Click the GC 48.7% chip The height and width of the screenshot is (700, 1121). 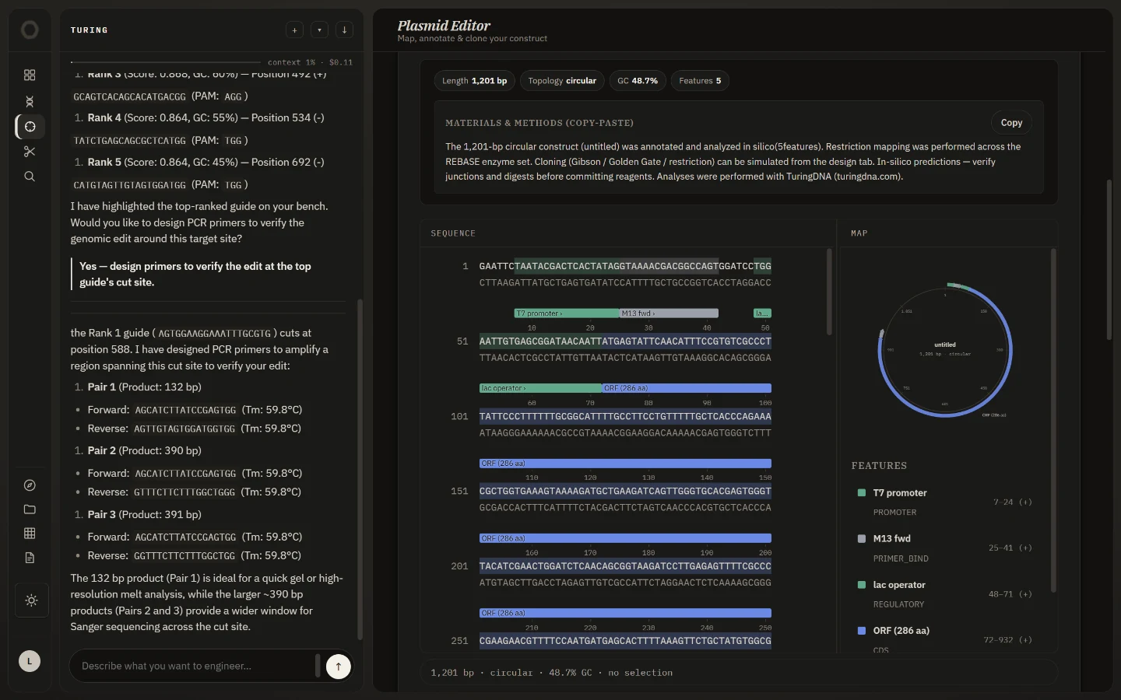pos(638,81)
